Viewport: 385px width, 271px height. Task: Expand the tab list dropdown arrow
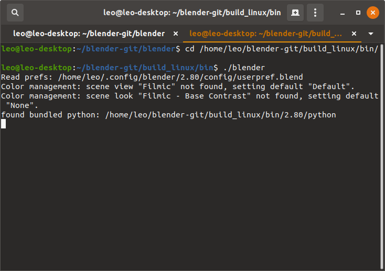point(371,34)
